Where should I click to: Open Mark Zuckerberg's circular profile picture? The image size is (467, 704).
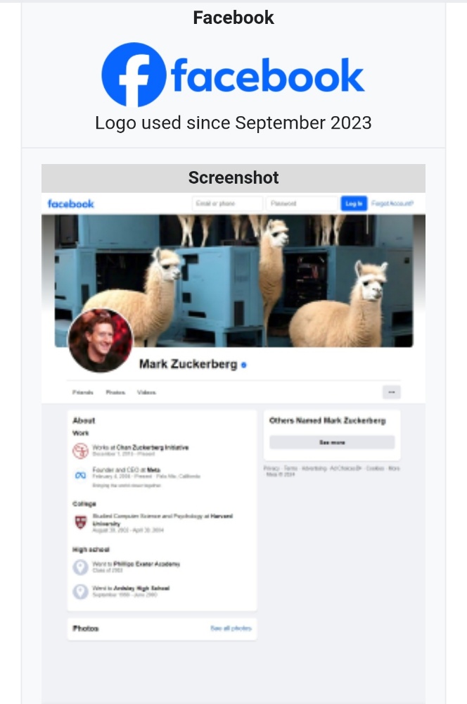(x=100, y=341)
